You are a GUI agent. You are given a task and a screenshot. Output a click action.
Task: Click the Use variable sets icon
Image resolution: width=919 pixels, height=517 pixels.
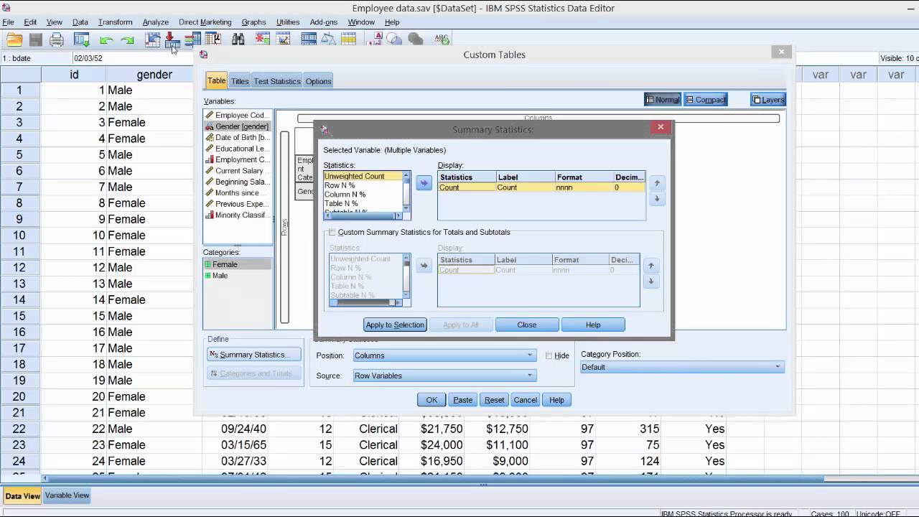pyautogui.click(x=394, y=39)
